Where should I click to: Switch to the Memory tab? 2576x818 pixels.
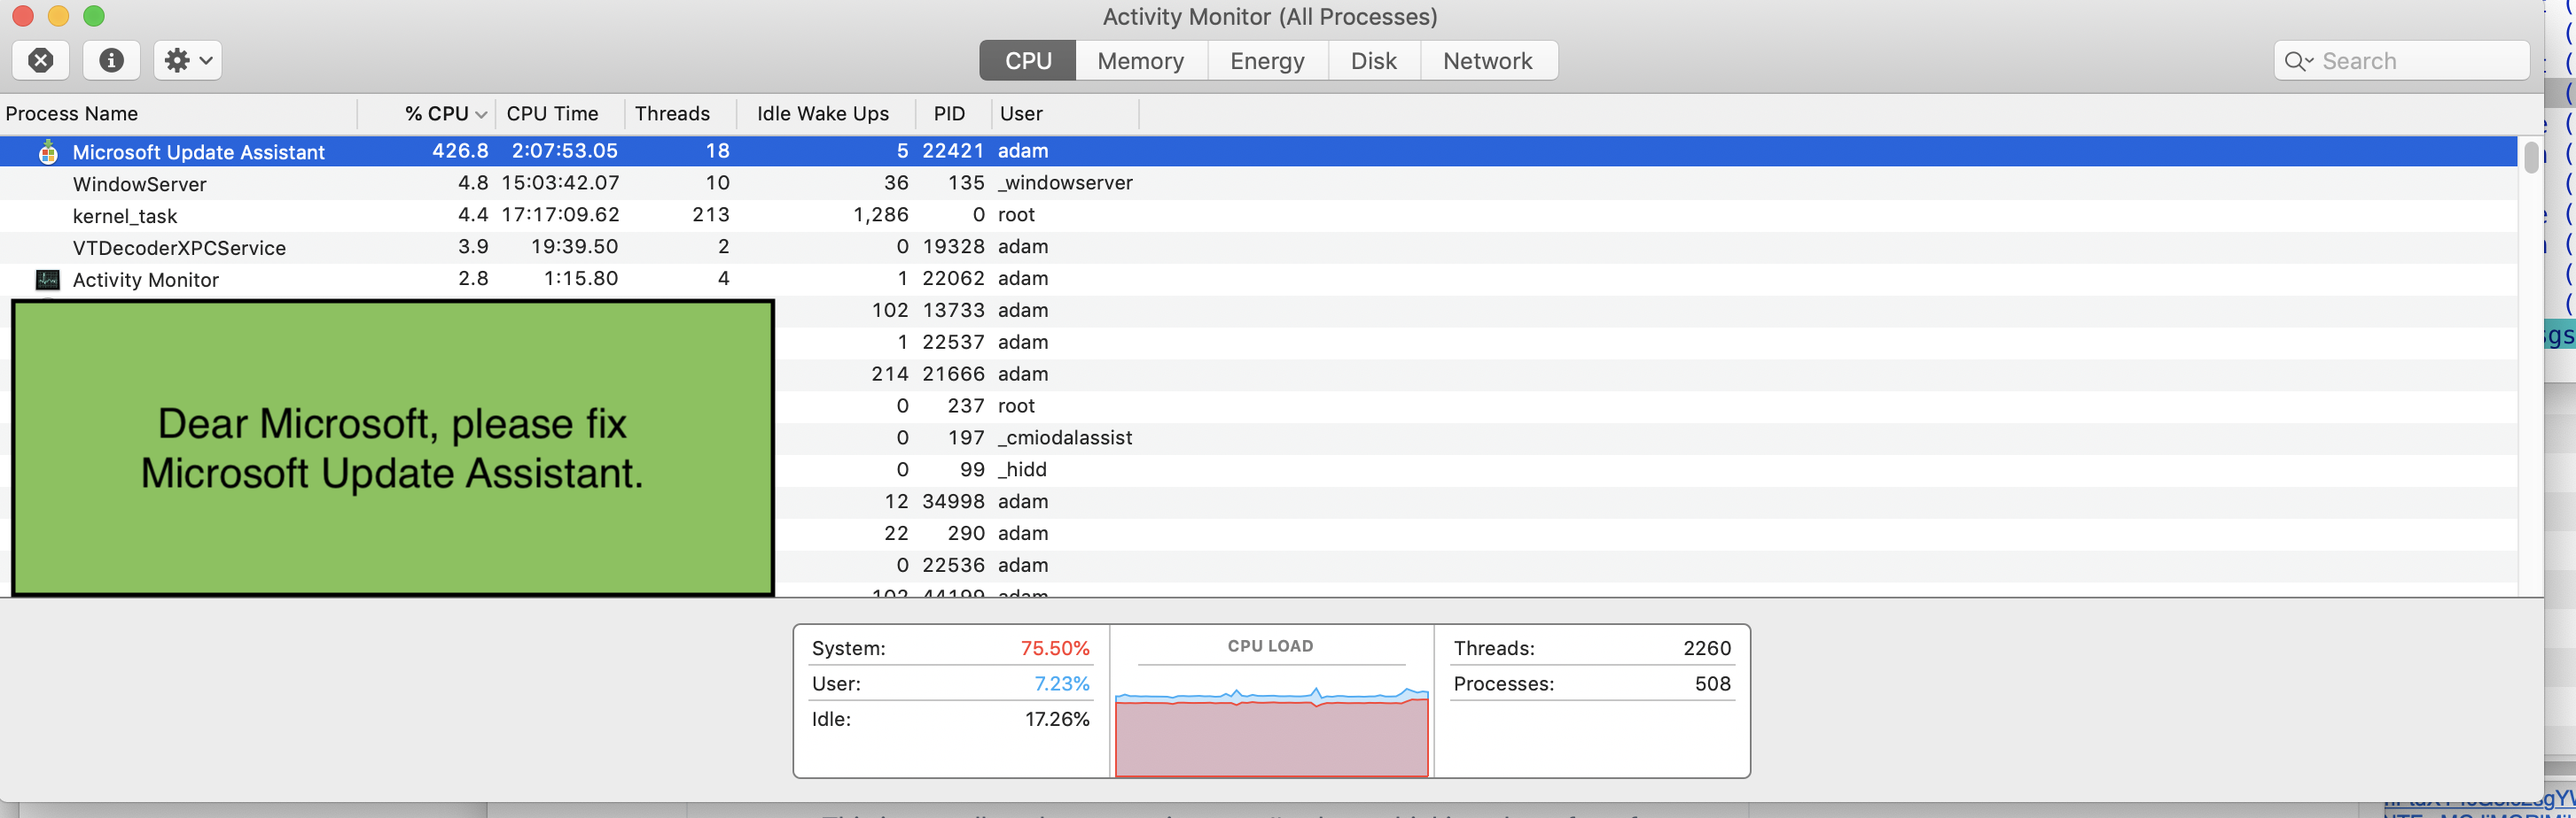tap(1140, 61)
